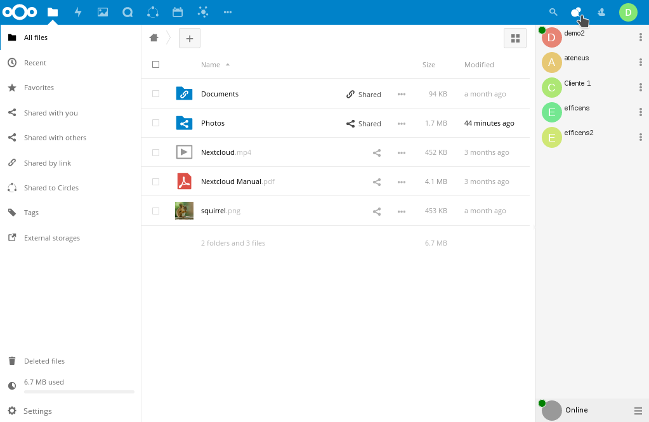Click the new file plus button
The width and height of the screenshot is (649, 422).
[x=190, y=38]
